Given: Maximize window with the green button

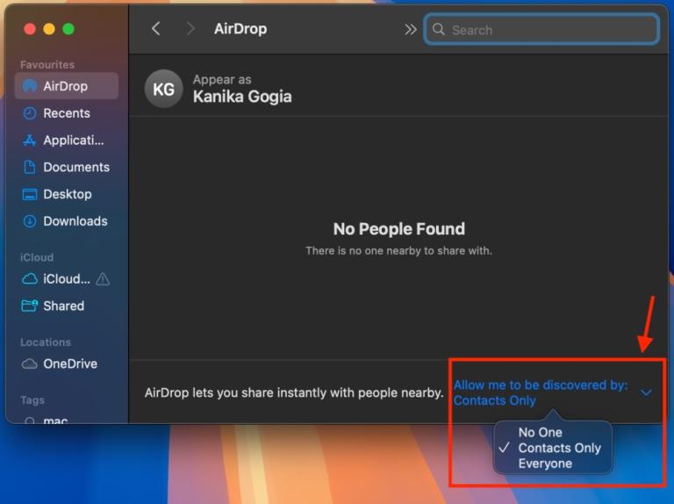Looking at the screenshot, I should tap(68, 29).
